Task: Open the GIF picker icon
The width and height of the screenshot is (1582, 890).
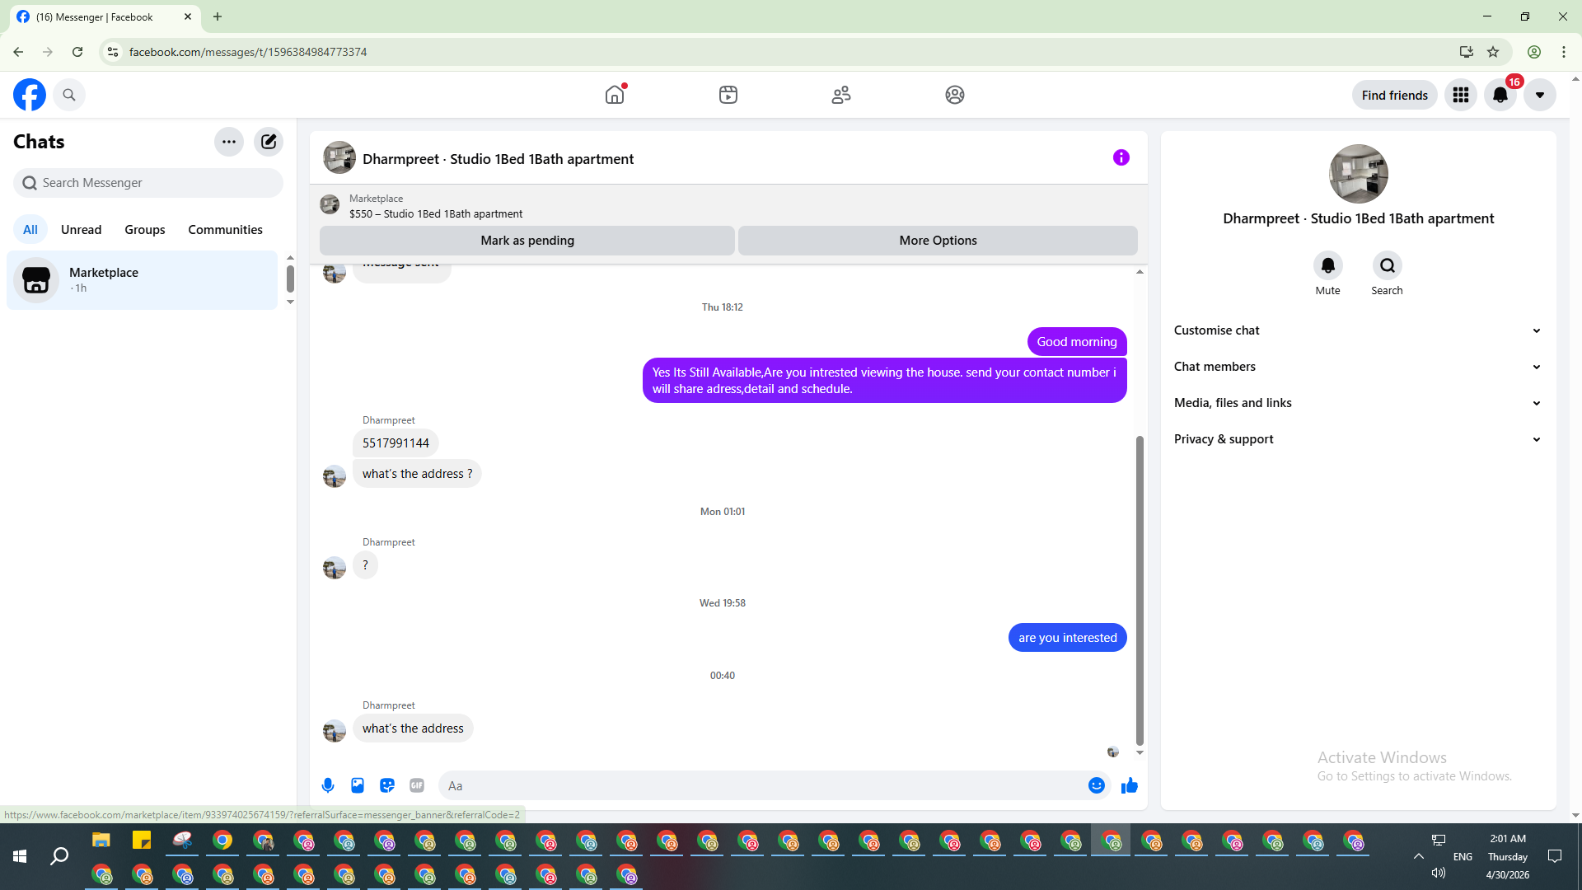Action: 417,785
